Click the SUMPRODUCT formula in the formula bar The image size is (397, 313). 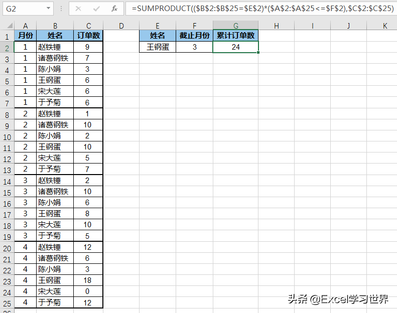pos(263,9)
